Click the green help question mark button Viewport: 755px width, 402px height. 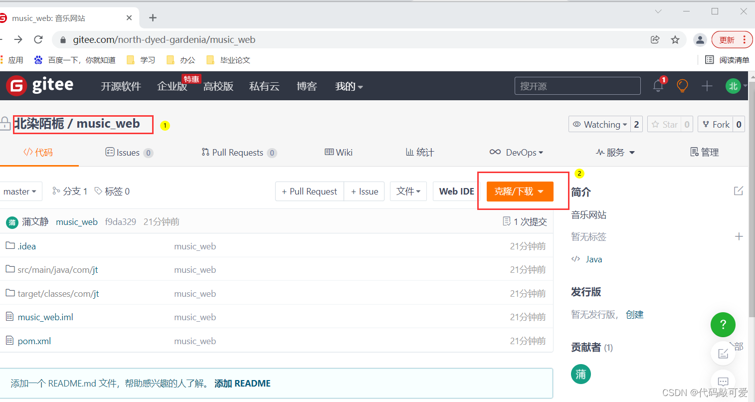click(x=723, y=325)
